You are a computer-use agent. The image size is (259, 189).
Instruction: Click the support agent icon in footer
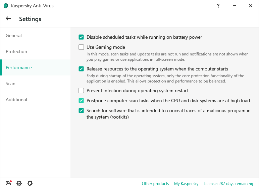[x=30, y=183]
